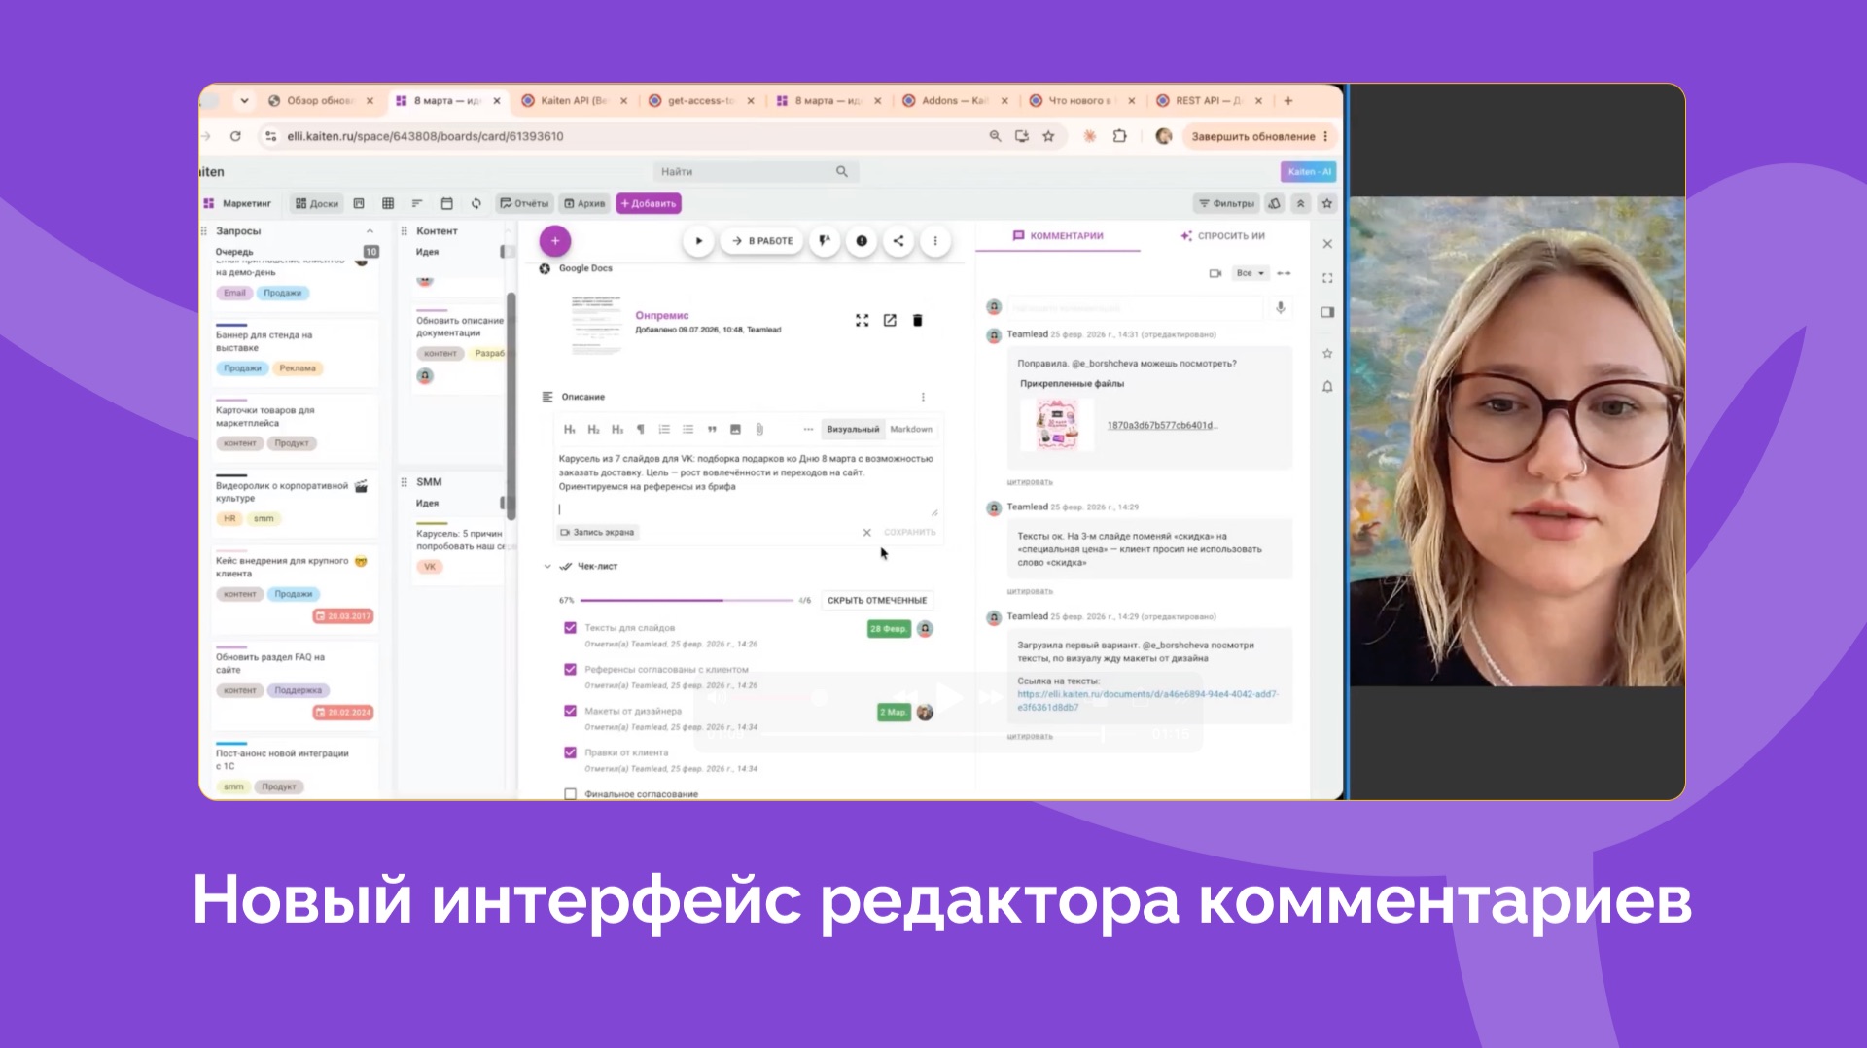Image resolution: width=1867 pixels, height=1048 pixels.
Task: Apply Heading 2 in description editor
Action: point(593,429)
